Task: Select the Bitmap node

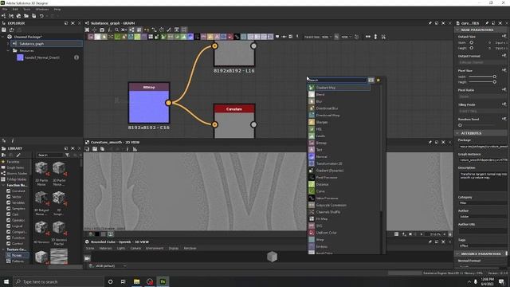Action: (149, 103)
